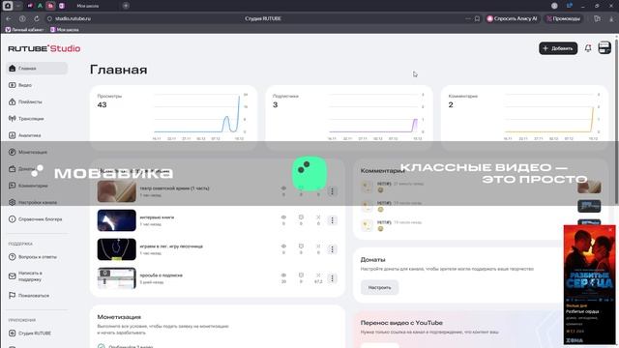
Task: Click the Настроить donations button
Action: (x=379, y=287)
